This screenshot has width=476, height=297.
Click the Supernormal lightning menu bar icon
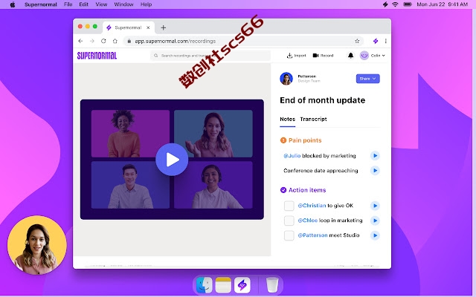pyautogui.click(x=385, y=4)
